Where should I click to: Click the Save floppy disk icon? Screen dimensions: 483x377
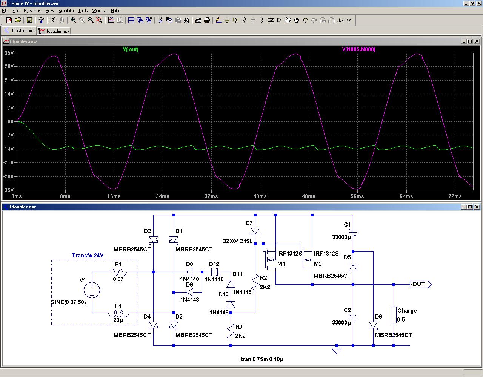point(29,20)
